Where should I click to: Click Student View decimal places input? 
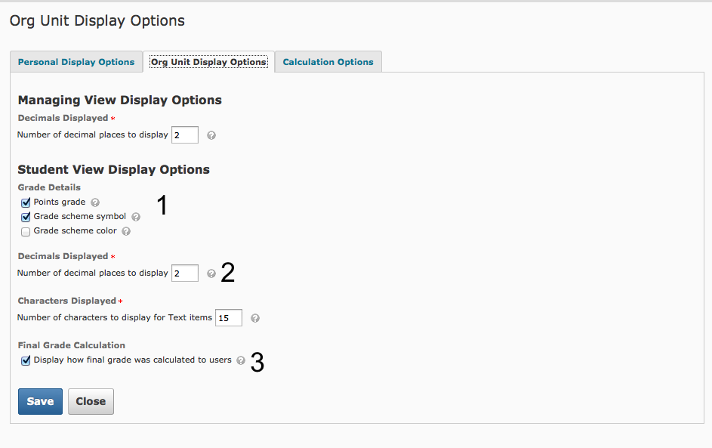click(185, 273)
